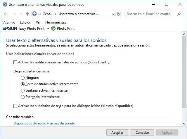The height and width of the screenshot is (139, 187).
Task: Click the search magnifier icon
Action: [x=178, y=14]
